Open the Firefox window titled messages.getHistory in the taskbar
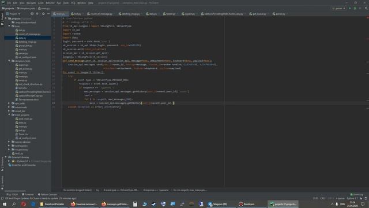Screen dimensions: 369x208 pyautogui.click(x=115, y=204)
